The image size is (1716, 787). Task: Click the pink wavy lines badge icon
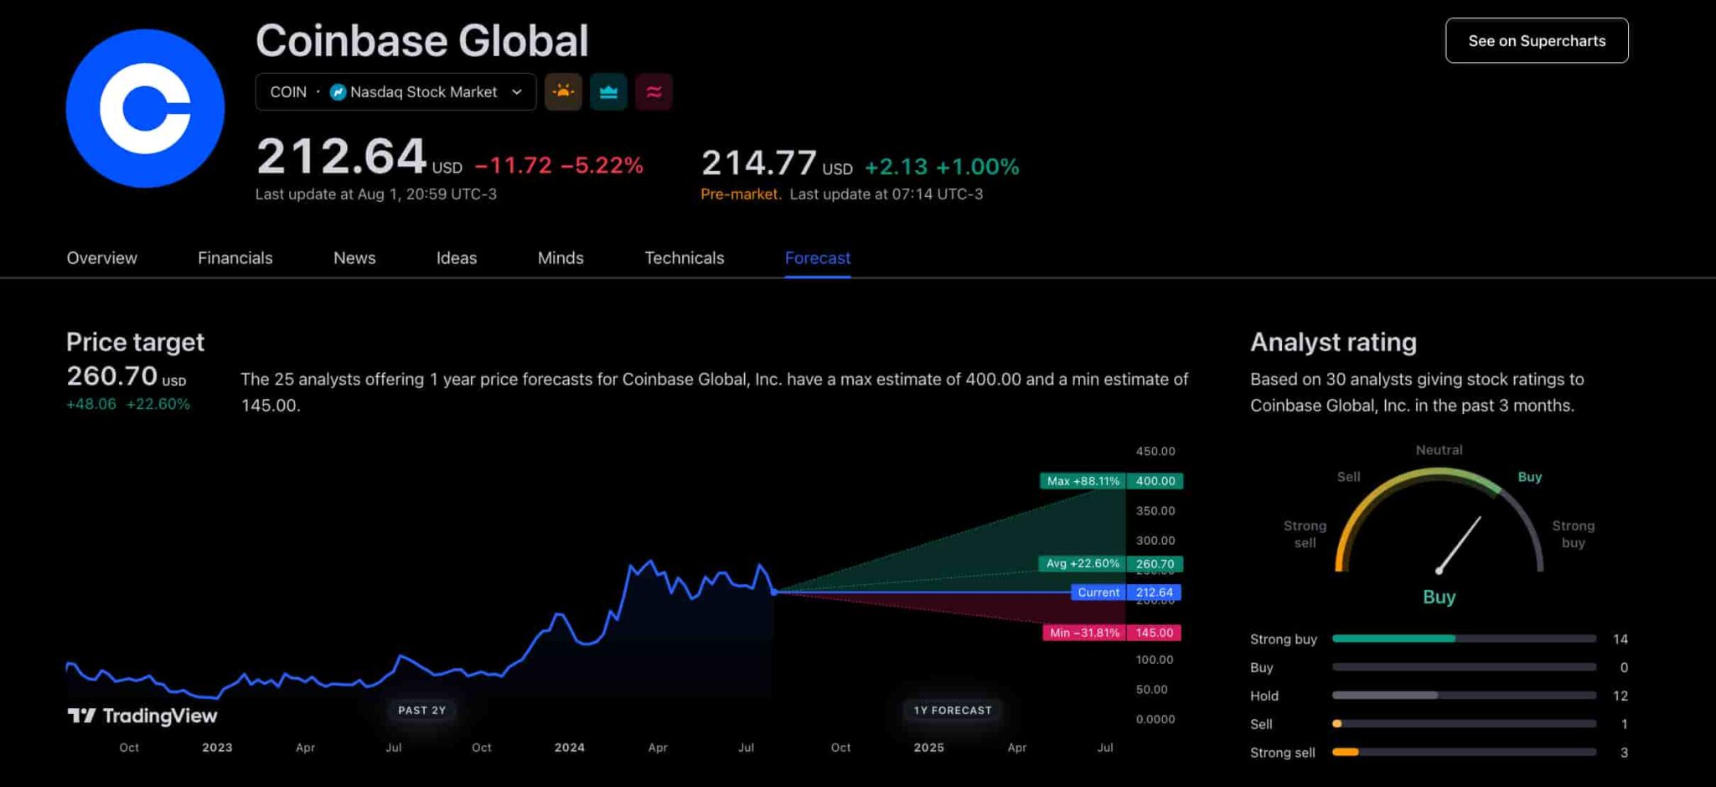[654, 92]
